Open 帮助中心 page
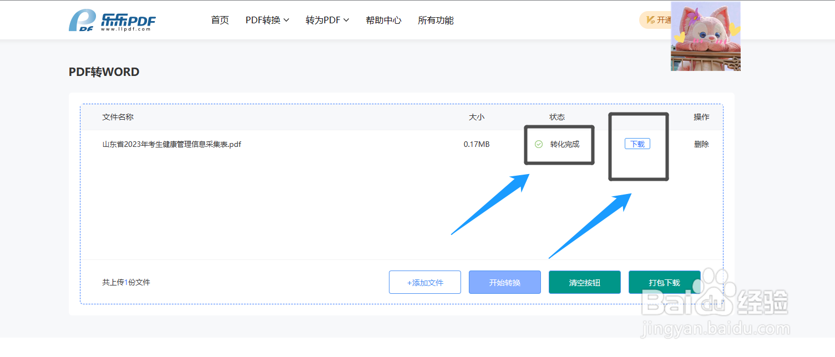Viewport: 835px width, 357px height. (383, 21)
